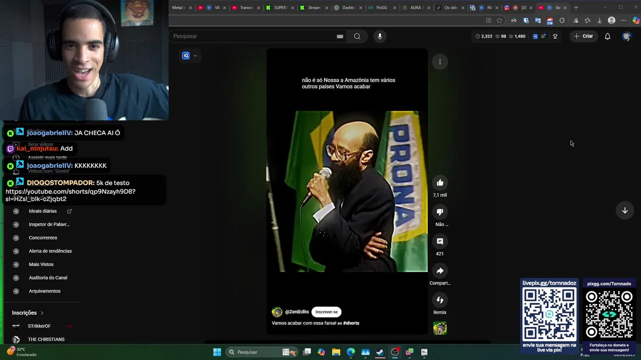
Task: Expand the Inscrições section chevron
Action: tap(42, 313)
